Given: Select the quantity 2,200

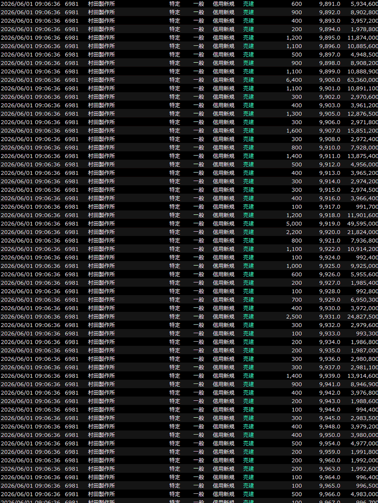Looking at the screenshot, I should click(294, 232).
